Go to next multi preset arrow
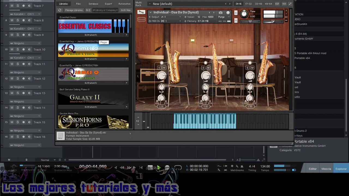Viewport: 349px width, 196px height. click(230, 4)
